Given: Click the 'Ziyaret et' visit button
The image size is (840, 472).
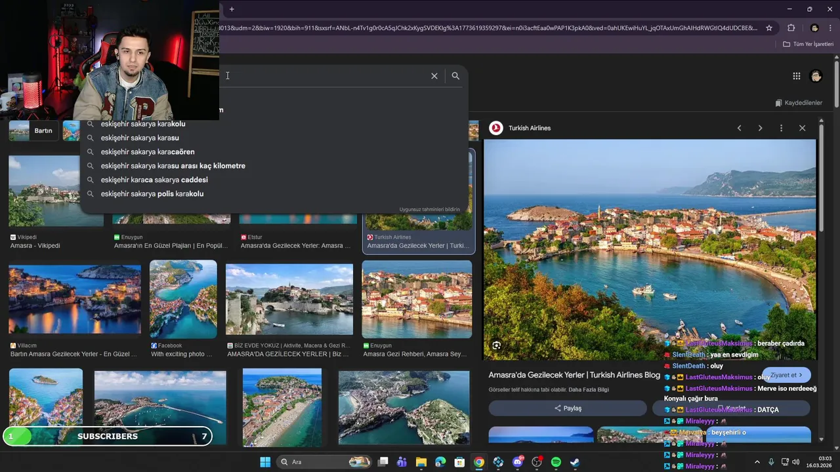Looking at the screenshot, I should (x=786, y=375).
